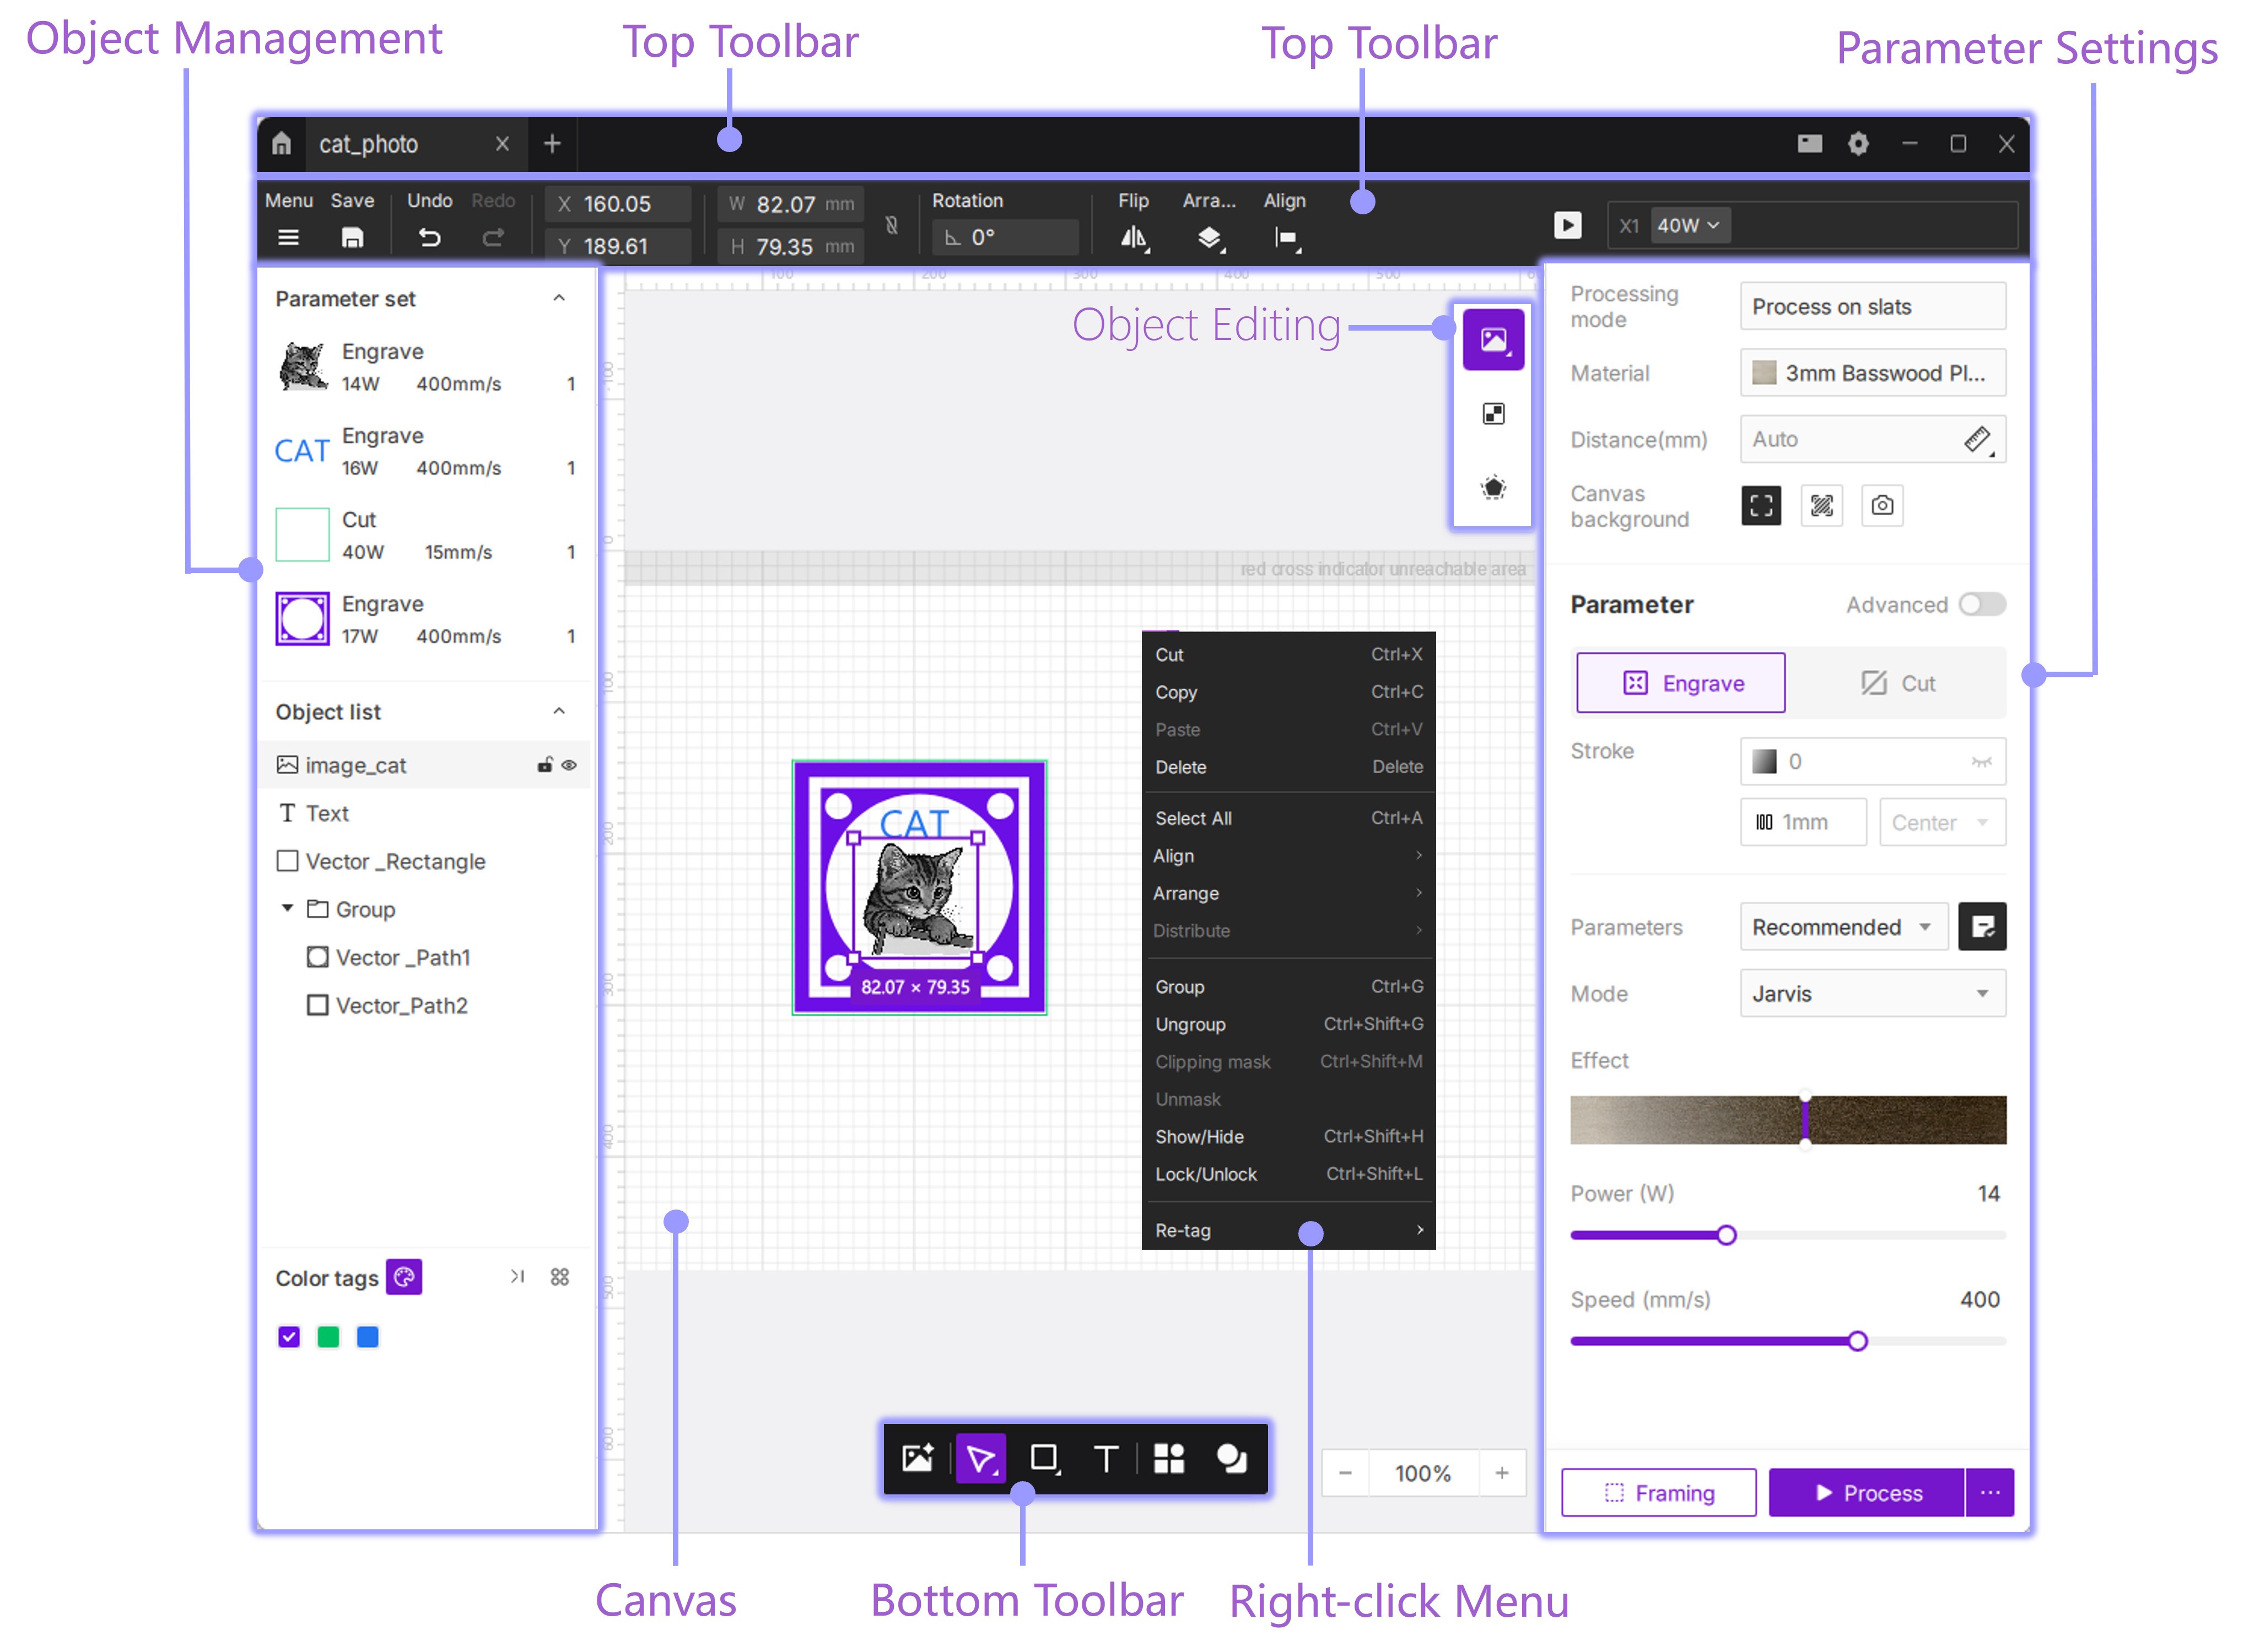The image size is (2260, 1652).
Task: Click the purple Process button
Action: [x=1866, y=1493]
